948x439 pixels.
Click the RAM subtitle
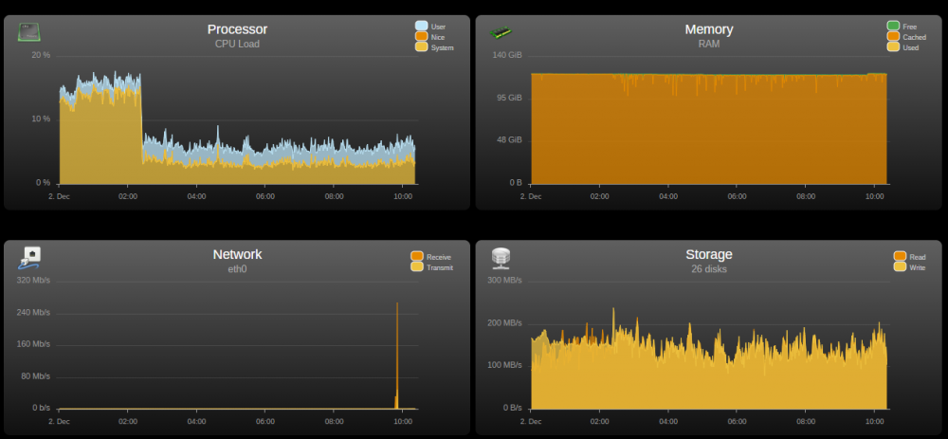[708, 44]
